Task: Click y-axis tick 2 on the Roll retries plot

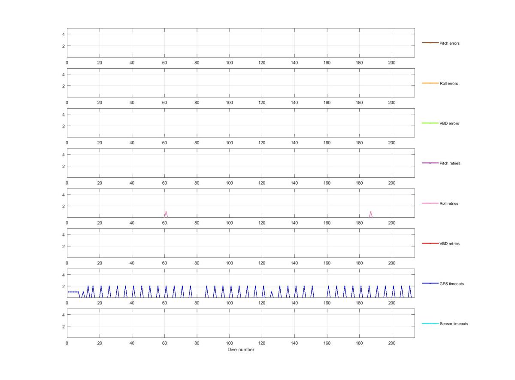Action: click(x=63, y=206)
